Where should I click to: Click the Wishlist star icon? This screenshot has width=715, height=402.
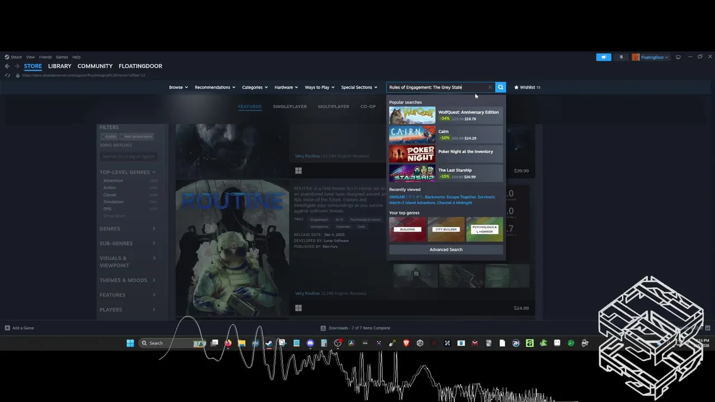(516, 87)
